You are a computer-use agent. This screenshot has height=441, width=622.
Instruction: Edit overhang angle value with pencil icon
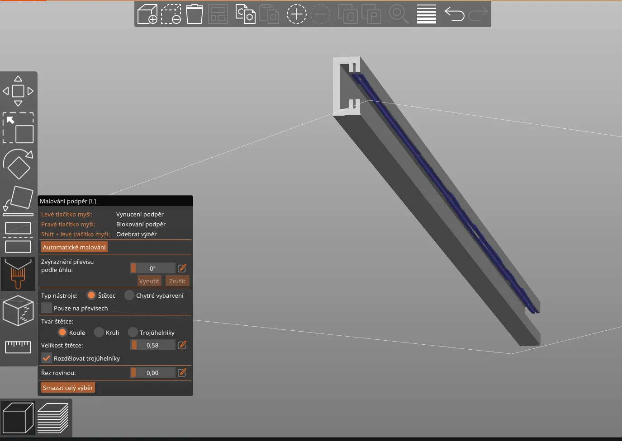click(182, 268)
